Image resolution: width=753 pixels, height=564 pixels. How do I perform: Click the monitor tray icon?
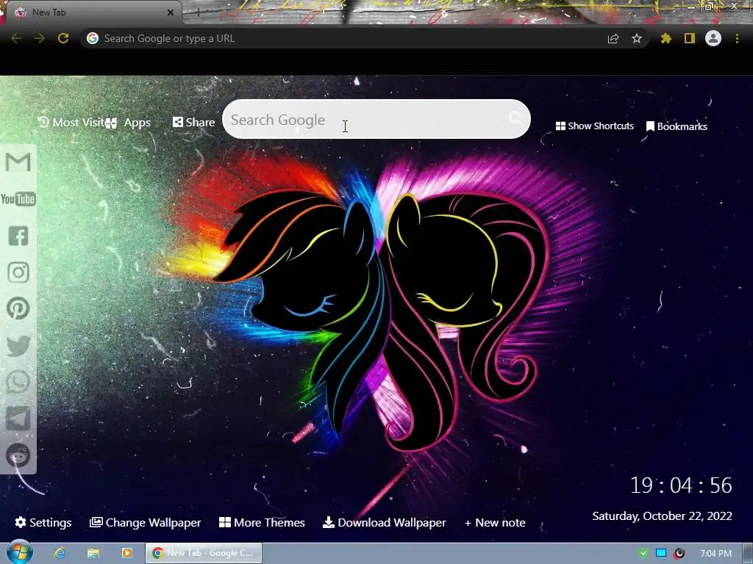tap(661, 553)
